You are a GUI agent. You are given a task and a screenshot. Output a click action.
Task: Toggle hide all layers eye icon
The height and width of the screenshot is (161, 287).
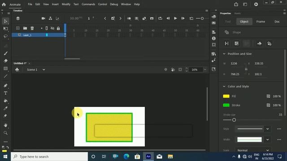(x=52, y=28)
